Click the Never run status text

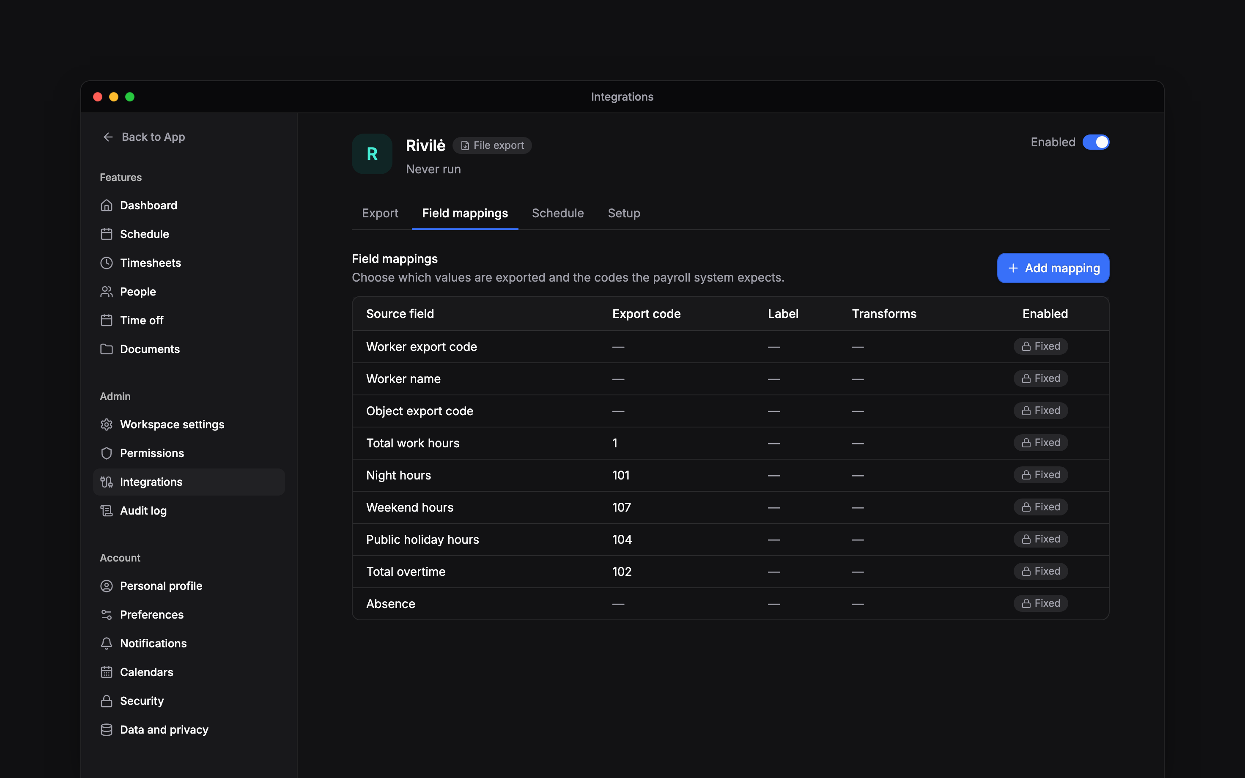click(433, 169)
